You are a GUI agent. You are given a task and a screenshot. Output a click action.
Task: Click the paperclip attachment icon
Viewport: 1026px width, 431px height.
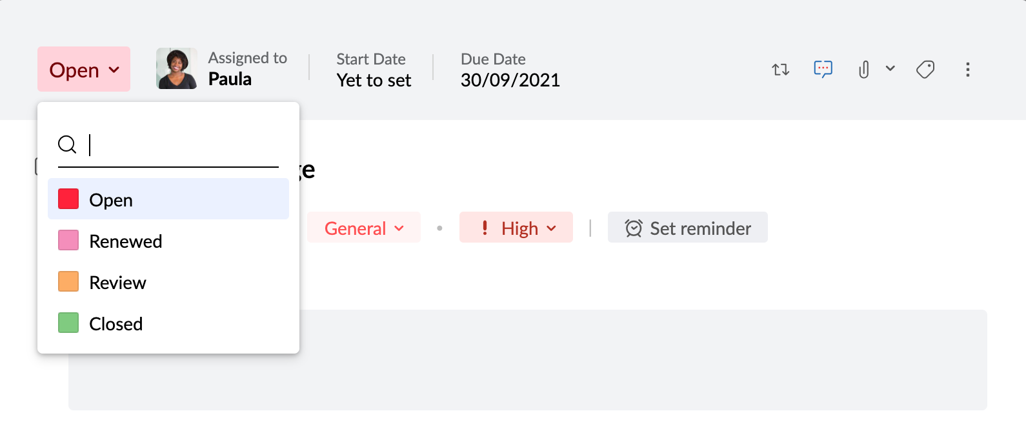pos(864,69)
